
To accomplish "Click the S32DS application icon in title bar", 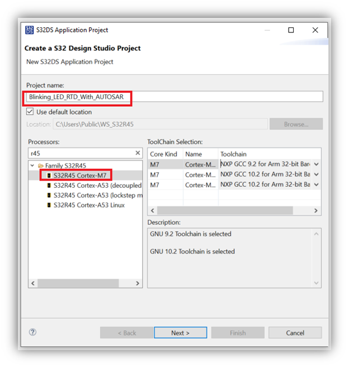I will pyautogui.click(x=30, y=30).
